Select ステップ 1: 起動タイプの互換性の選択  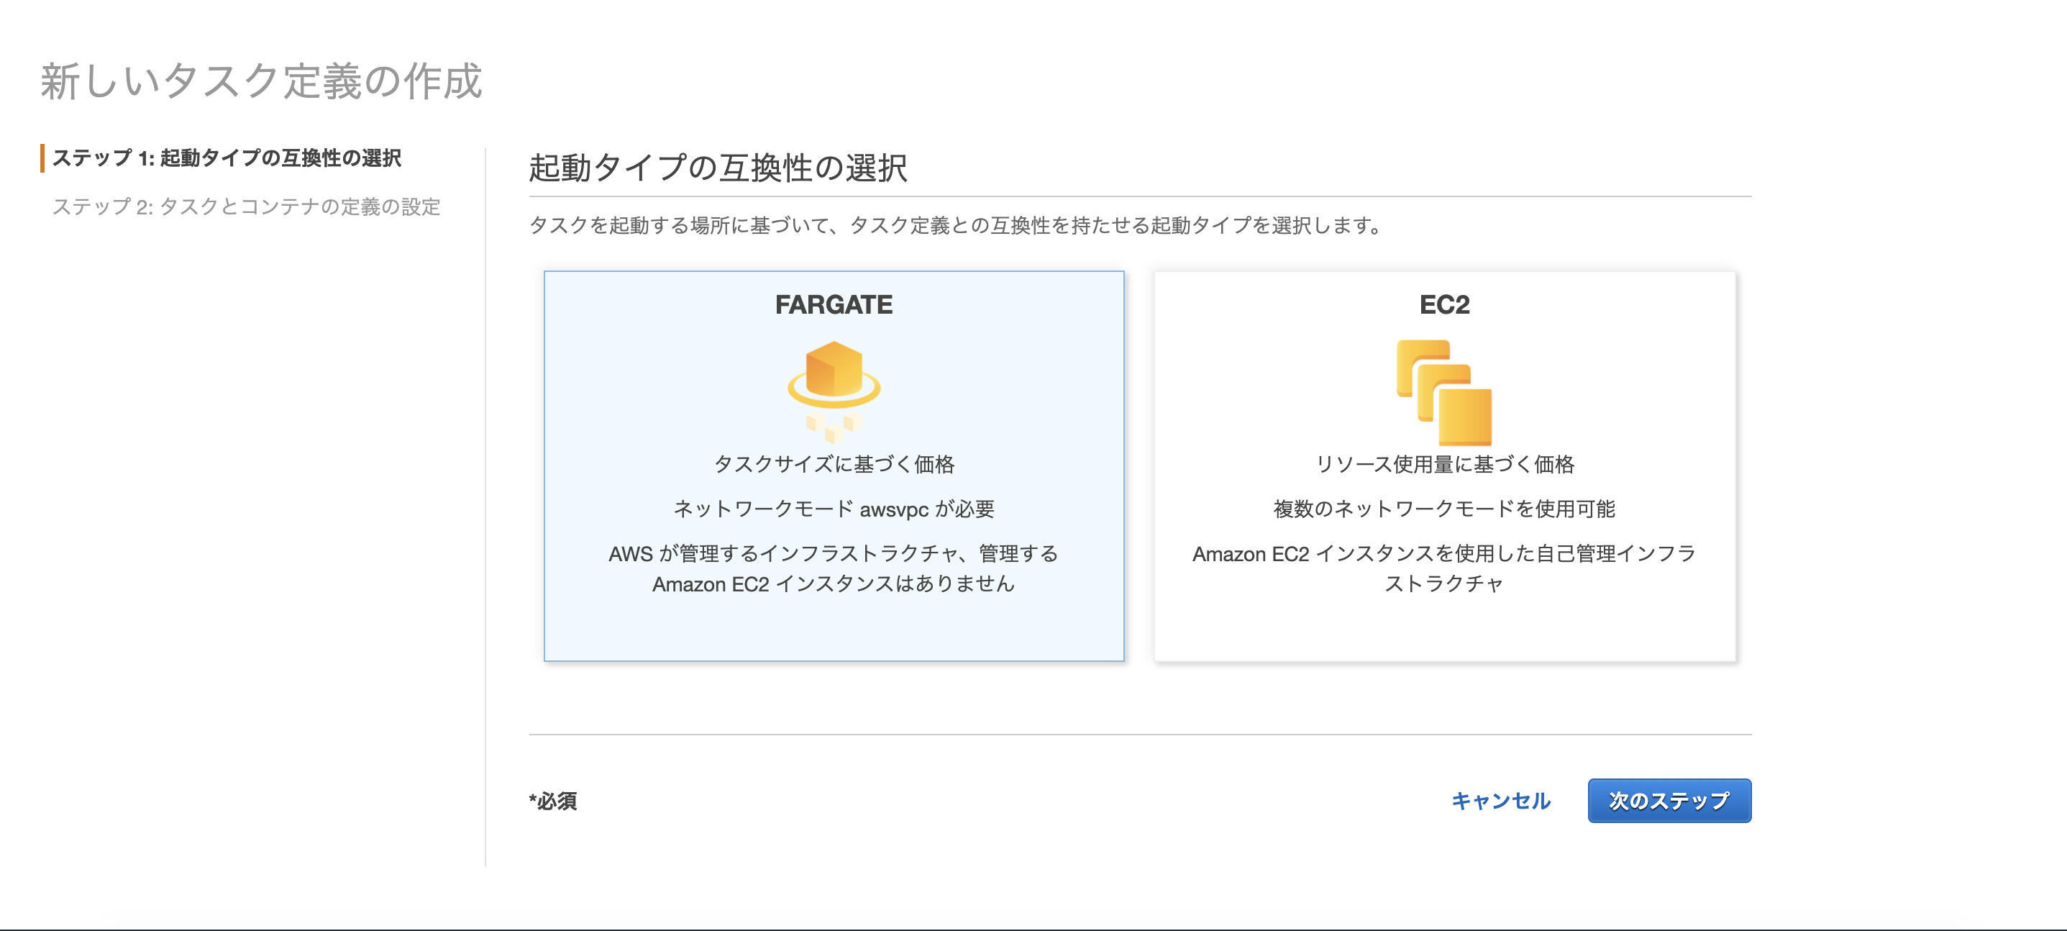pos(231,159)
